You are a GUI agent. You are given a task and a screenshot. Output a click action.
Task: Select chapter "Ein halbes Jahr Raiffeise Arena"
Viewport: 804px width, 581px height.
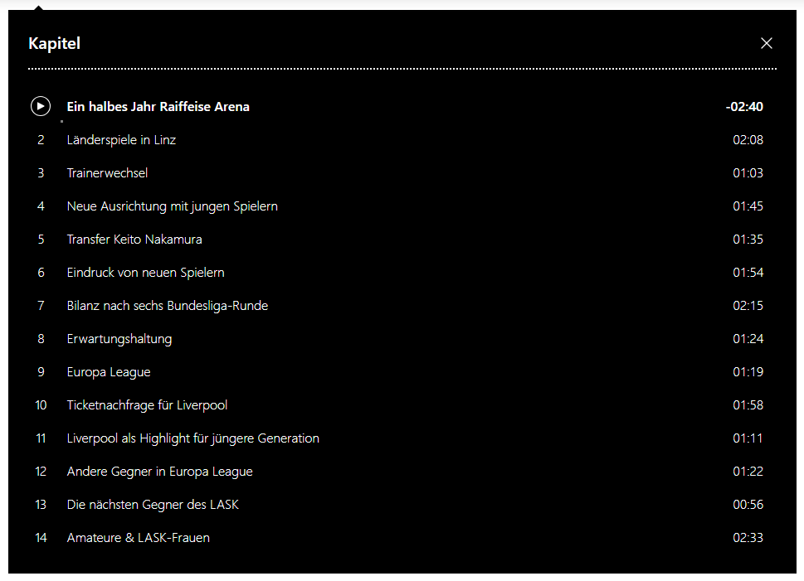158,107
